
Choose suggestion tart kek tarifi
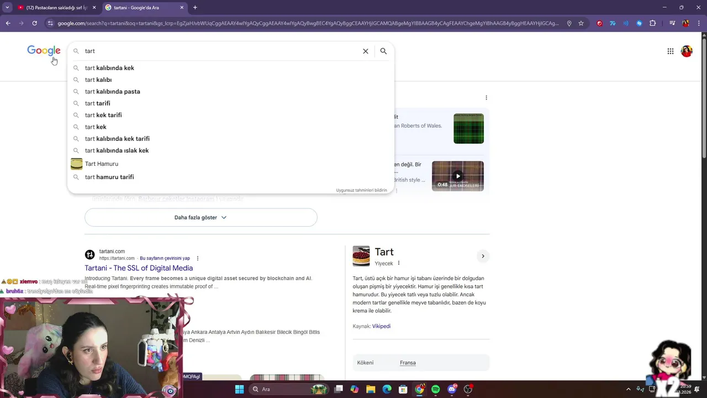point(230,115)
